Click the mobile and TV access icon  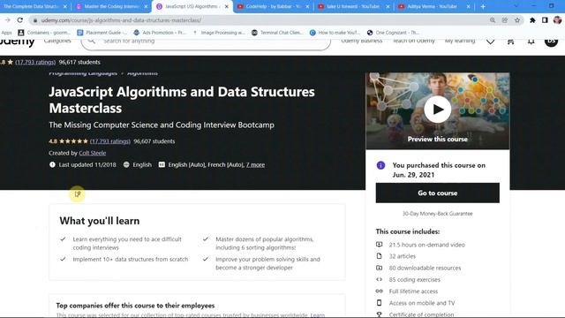pyautogui.click(x=379, y=303)
